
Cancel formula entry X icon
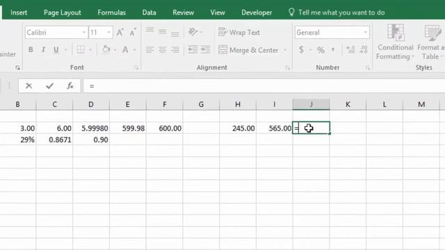[x=29, y=85]
